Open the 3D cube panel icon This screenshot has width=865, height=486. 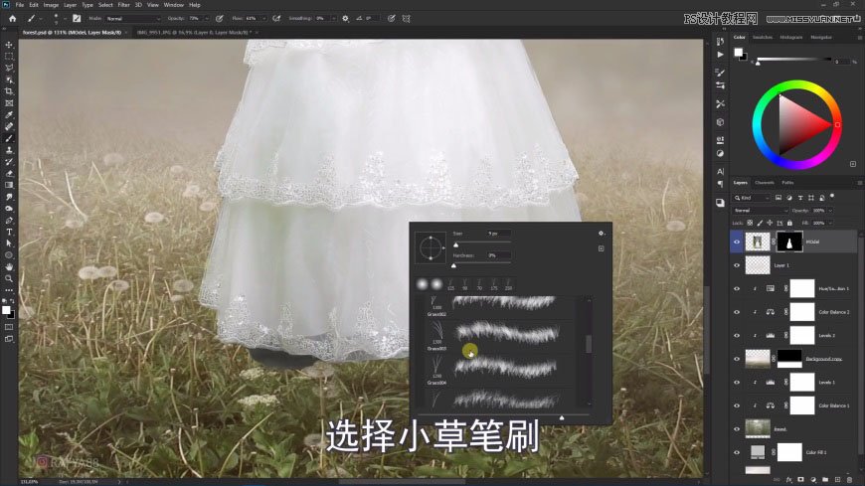pyautogui.click(x=720, y=122)
